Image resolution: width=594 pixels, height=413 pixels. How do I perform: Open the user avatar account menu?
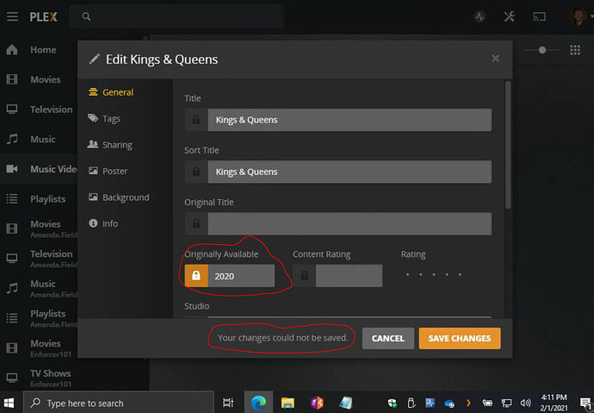coord(579,16)
